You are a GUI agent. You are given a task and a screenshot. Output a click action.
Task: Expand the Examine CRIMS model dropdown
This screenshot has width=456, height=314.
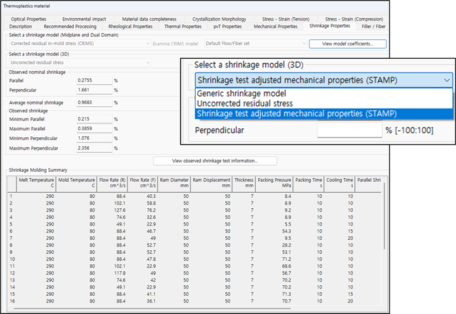175,43
